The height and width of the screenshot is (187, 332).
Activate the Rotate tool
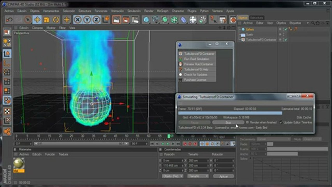pyautogui.click(x=56, y=20)
